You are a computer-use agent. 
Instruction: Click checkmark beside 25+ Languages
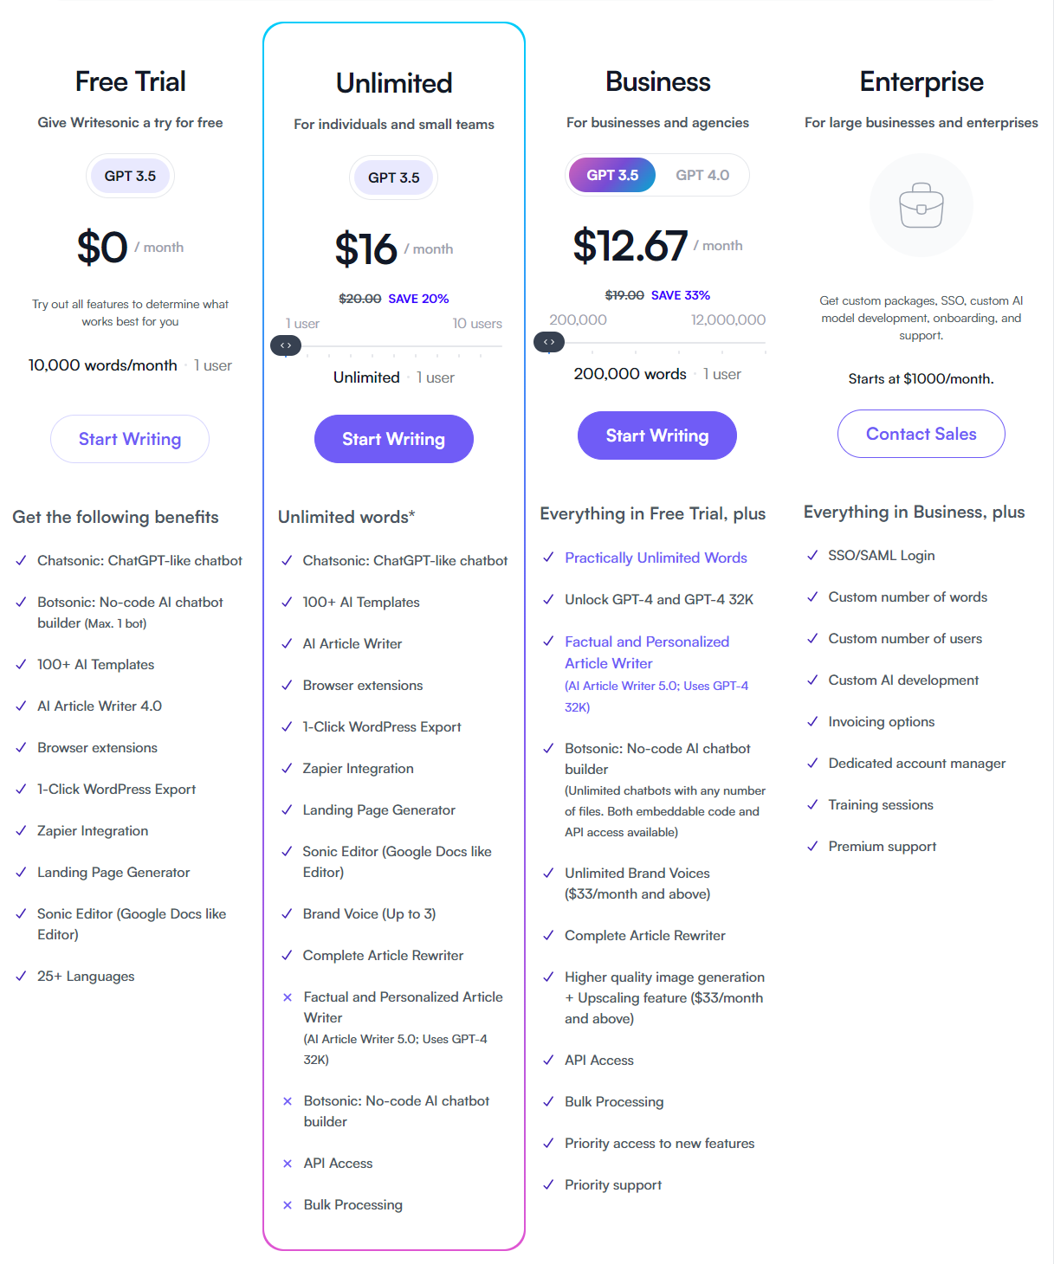(x=21, y=976)
